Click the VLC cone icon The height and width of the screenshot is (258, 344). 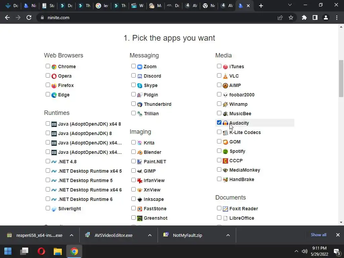225,76
